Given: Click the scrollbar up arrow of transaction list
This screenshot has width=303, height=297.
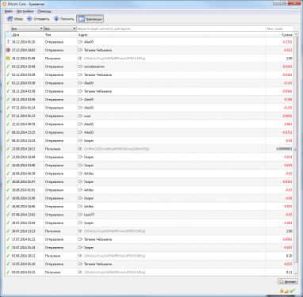Looking at the screenshot, I should coord(296,35).
